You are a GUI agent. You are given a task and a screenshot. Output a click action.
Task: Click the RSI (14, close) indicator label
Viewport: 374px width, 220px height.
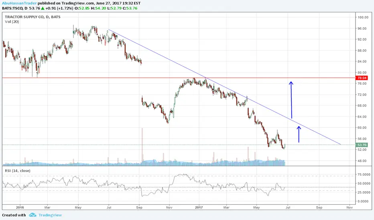pyautogui.click(x=18, y=171)
